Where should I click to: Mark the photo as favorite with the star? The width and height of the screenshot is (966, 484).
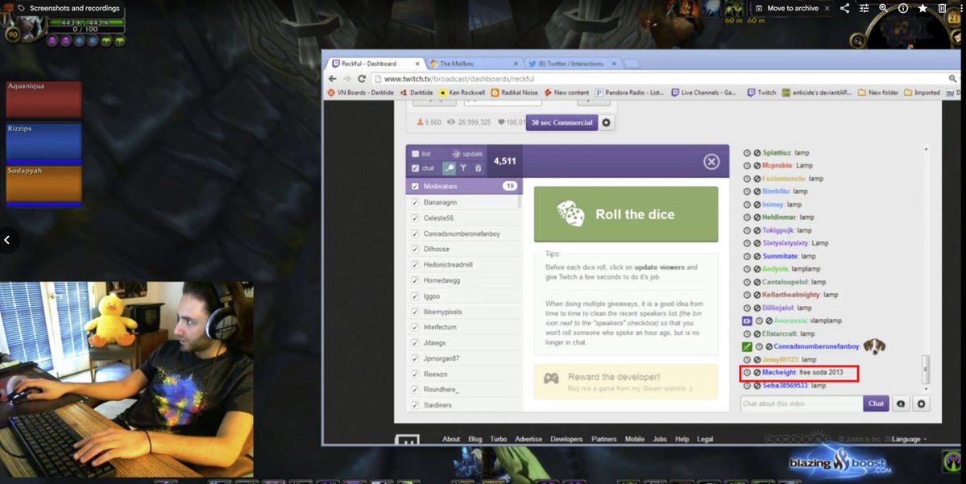tap(922, 8)
